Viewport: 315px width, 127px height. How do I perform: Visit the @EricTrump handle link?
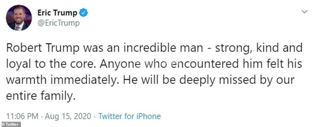tap(58, 23)
